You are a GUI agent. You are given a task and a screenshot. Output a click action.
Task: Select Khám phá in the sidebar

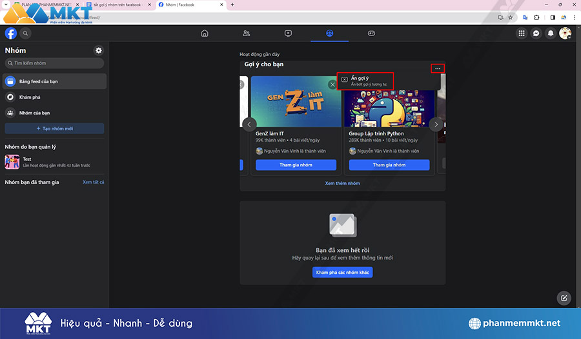[x=30, y=97]
